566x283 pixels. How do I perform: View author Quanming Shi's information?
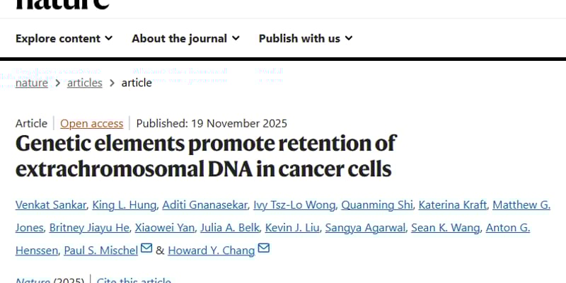pyautogui.click(x=375, y=205)
